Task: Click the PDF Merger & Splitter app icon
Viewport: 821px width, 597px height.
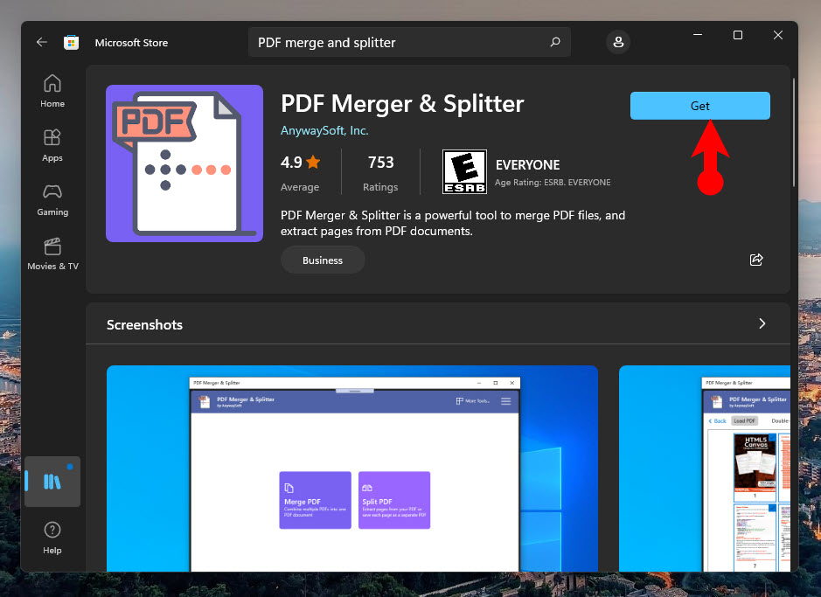Action: [x=184, y=163]
